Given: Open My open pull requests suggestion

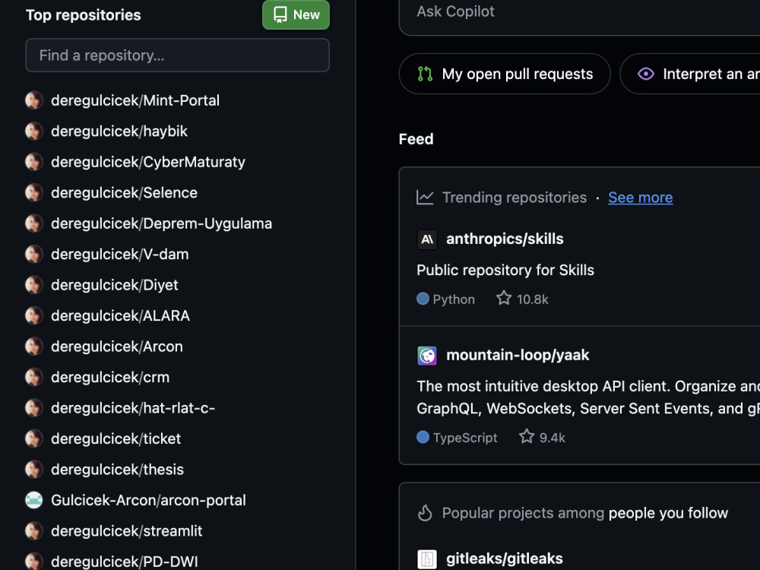Looking at the screenshot, I should pyautogui.click(x=505, y=74).
